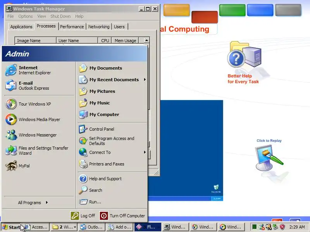Sort processes by Mem Usage column
Screen dimensions: 310x232
[x=125, y=41]
